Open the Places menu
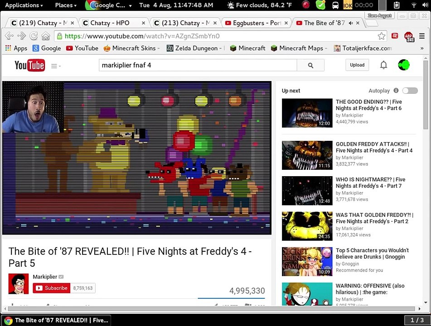Viewport: 431px width, 326px height. (66, 5)
